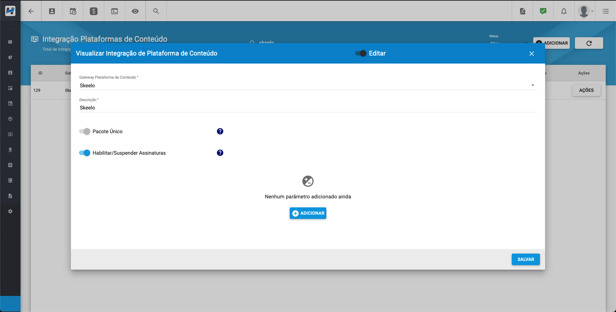Screen dimensions: 616x312
Task: Open the user avatar menu
Action: coord(585,11)
